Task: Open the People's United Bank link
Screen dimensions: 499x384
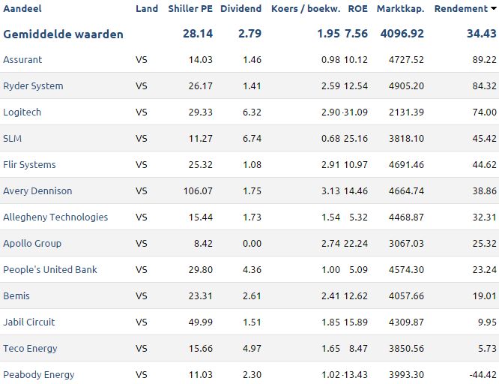Action: point(50,269)
